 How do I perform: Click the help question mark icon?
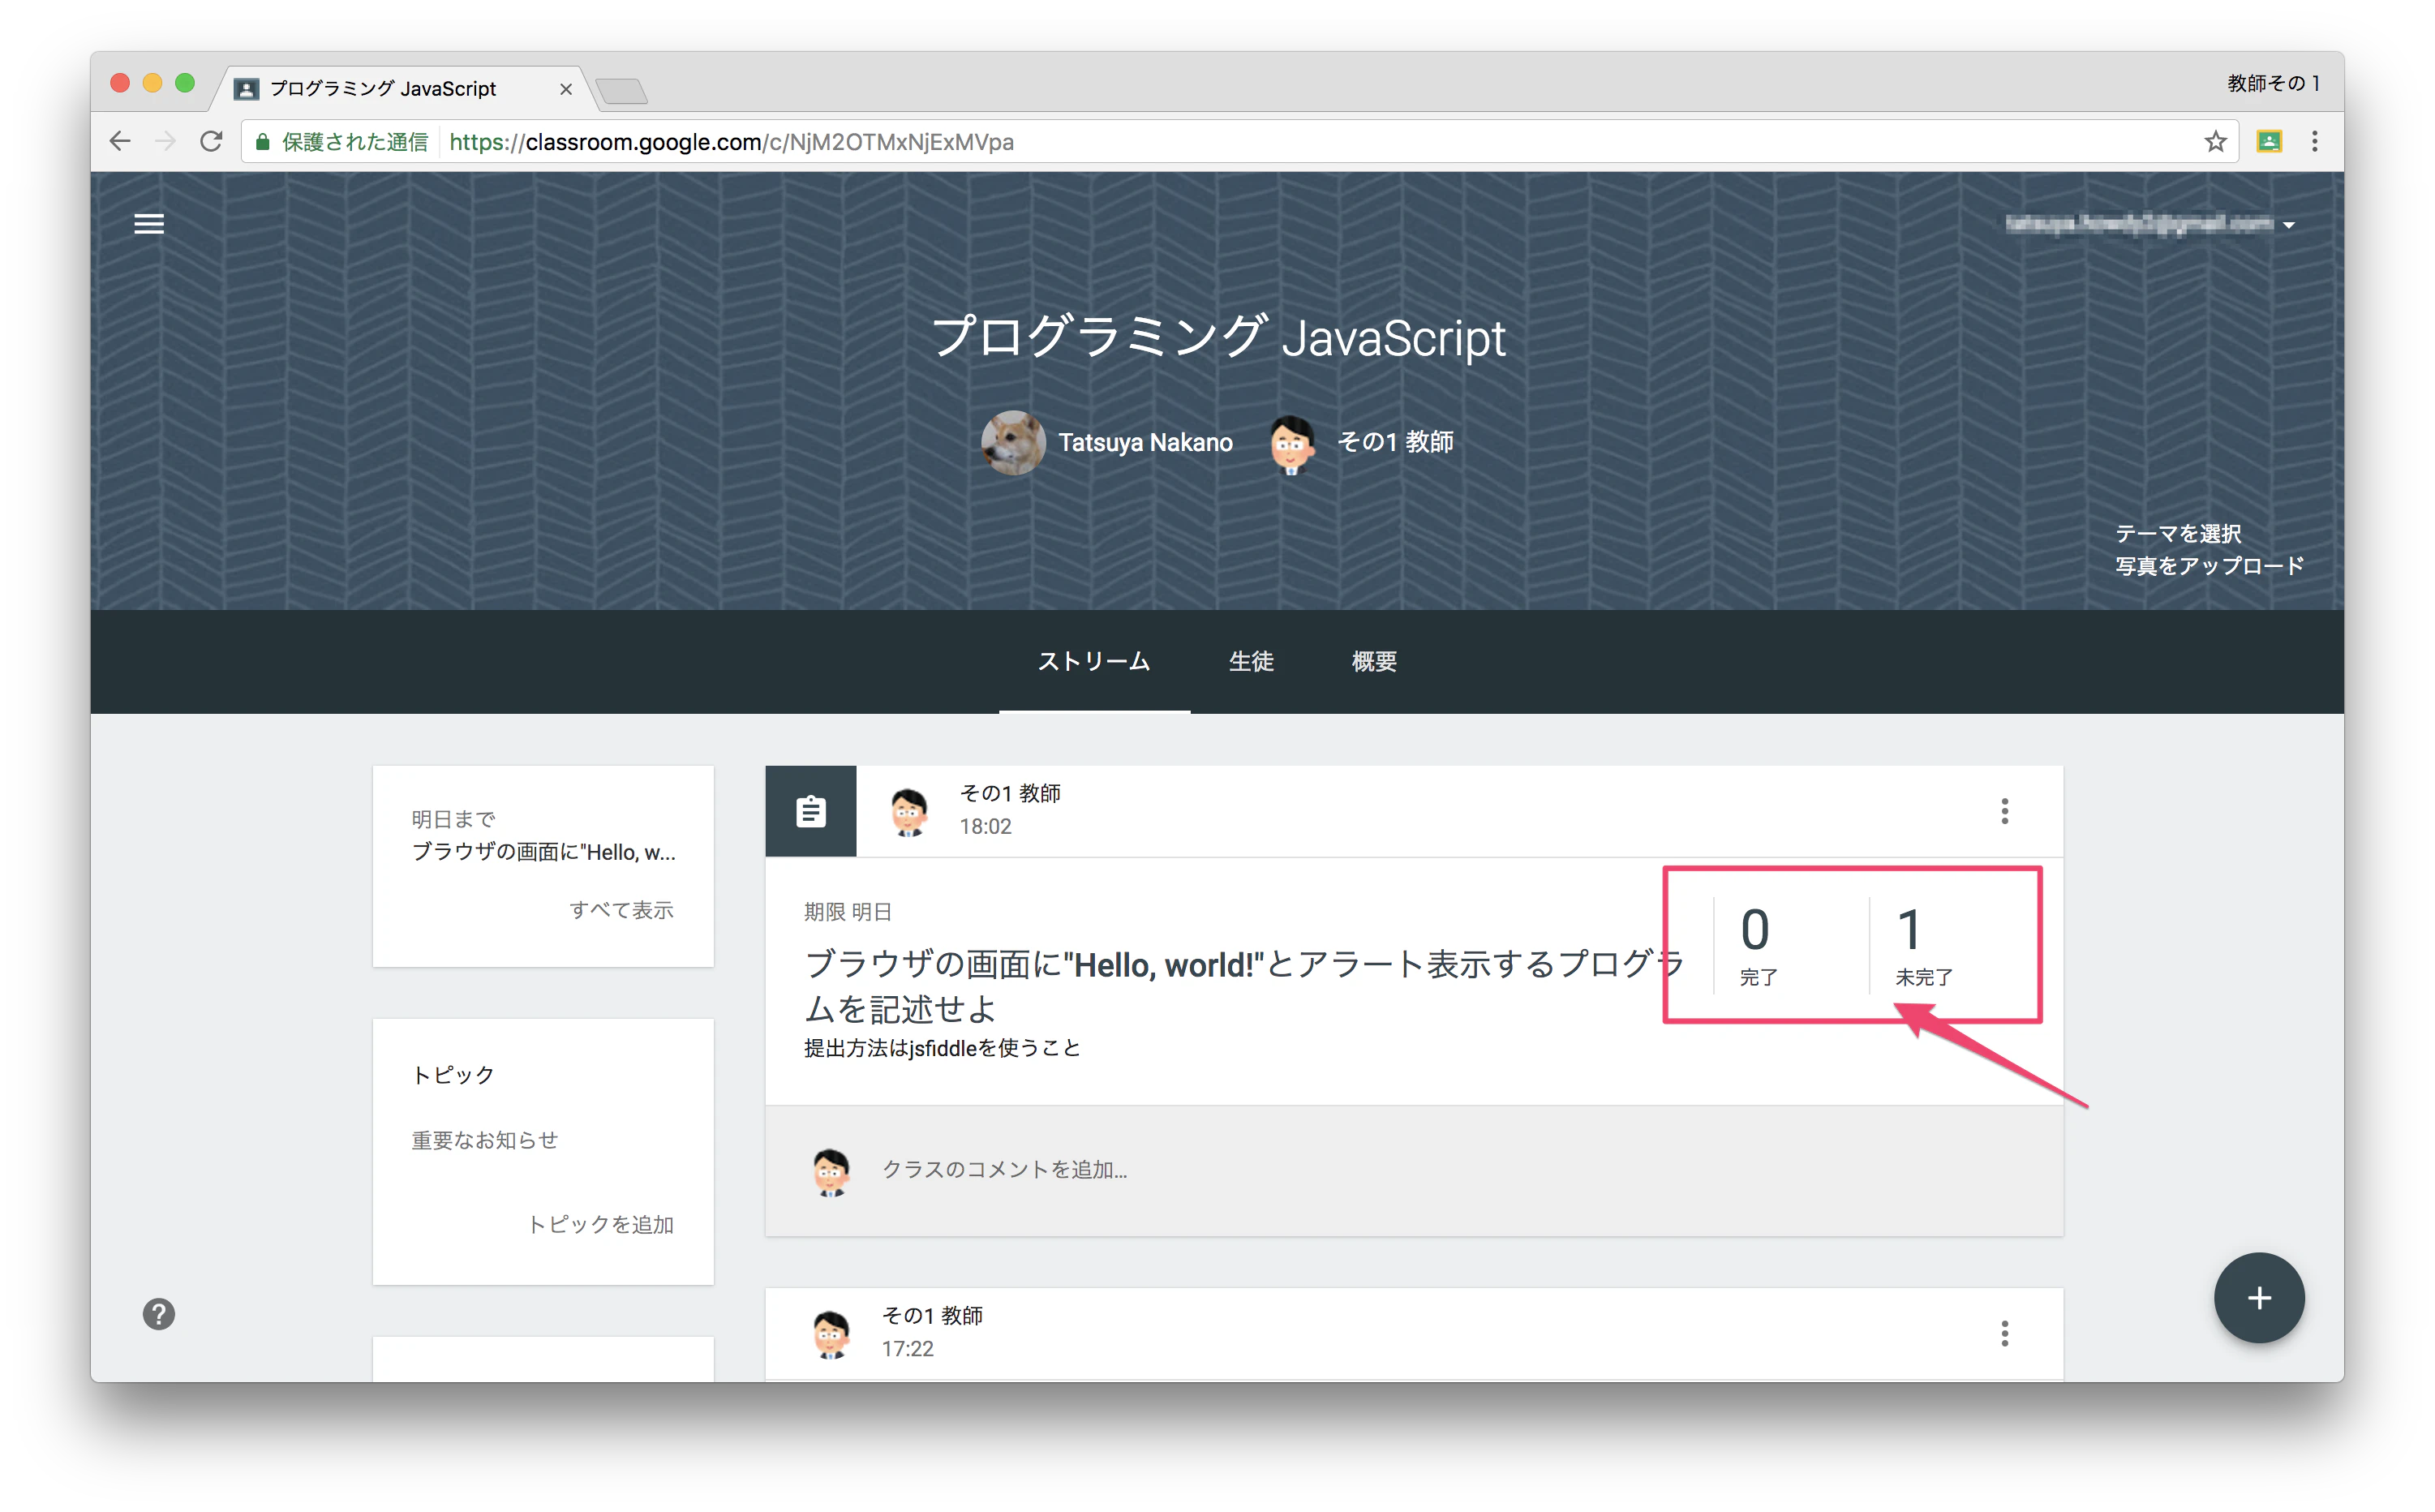pos(158,1314)
